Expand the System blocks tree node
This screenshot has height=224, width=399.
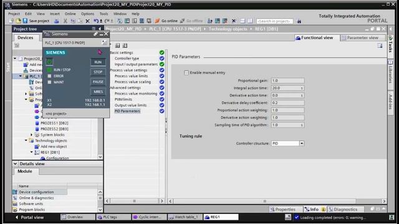click(x=32, y=134)
